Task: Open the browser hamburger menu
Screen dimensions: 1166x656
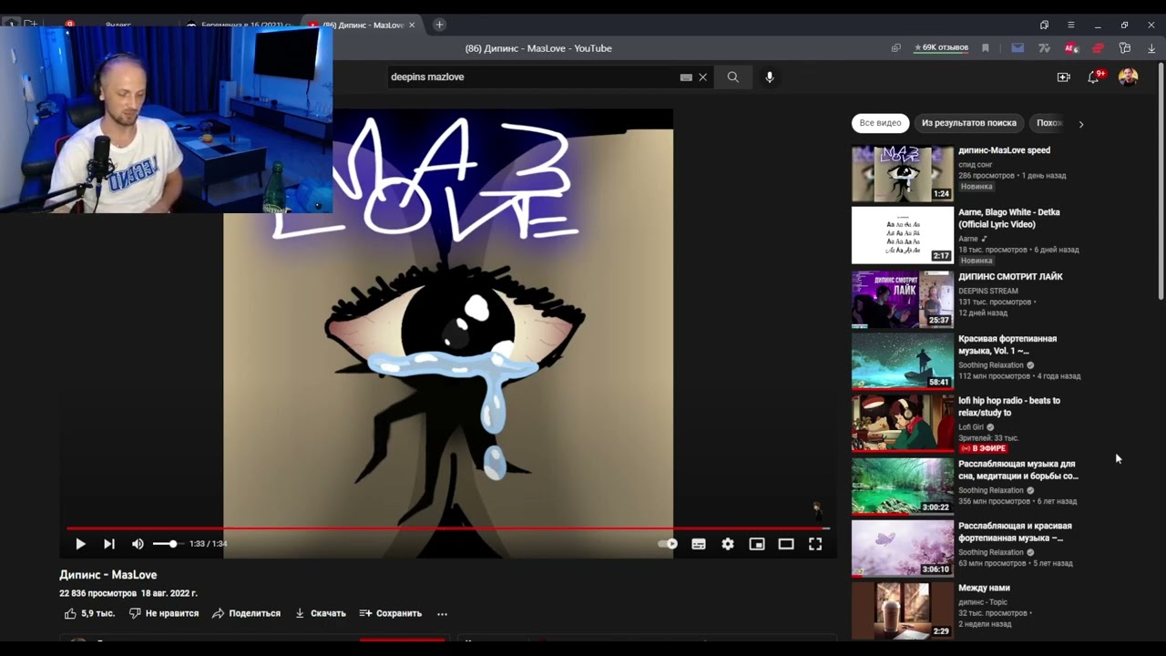Action: pyautogui.click(x=1071, y=25)
